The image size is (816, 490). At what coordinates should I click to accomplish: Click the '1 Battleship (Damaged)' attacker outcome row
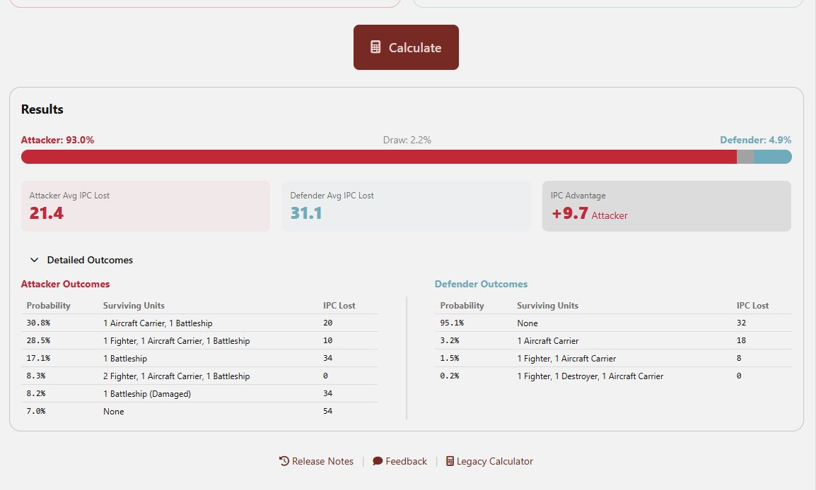[x=199, y=394]
